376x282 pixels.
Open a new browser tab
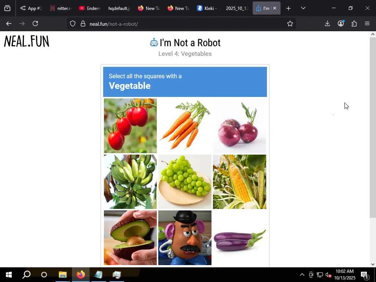pyautogui.click(x=289, y=8)
